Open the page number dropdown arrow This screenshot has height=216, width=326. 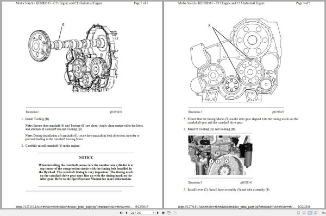(x=154, y=213)
